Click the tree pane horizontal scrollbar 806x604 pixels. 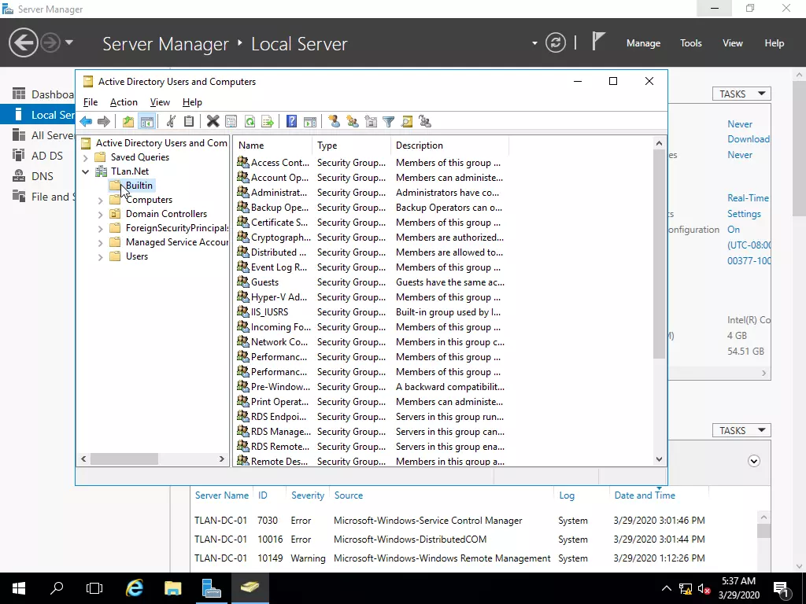(x=124, y=459)
